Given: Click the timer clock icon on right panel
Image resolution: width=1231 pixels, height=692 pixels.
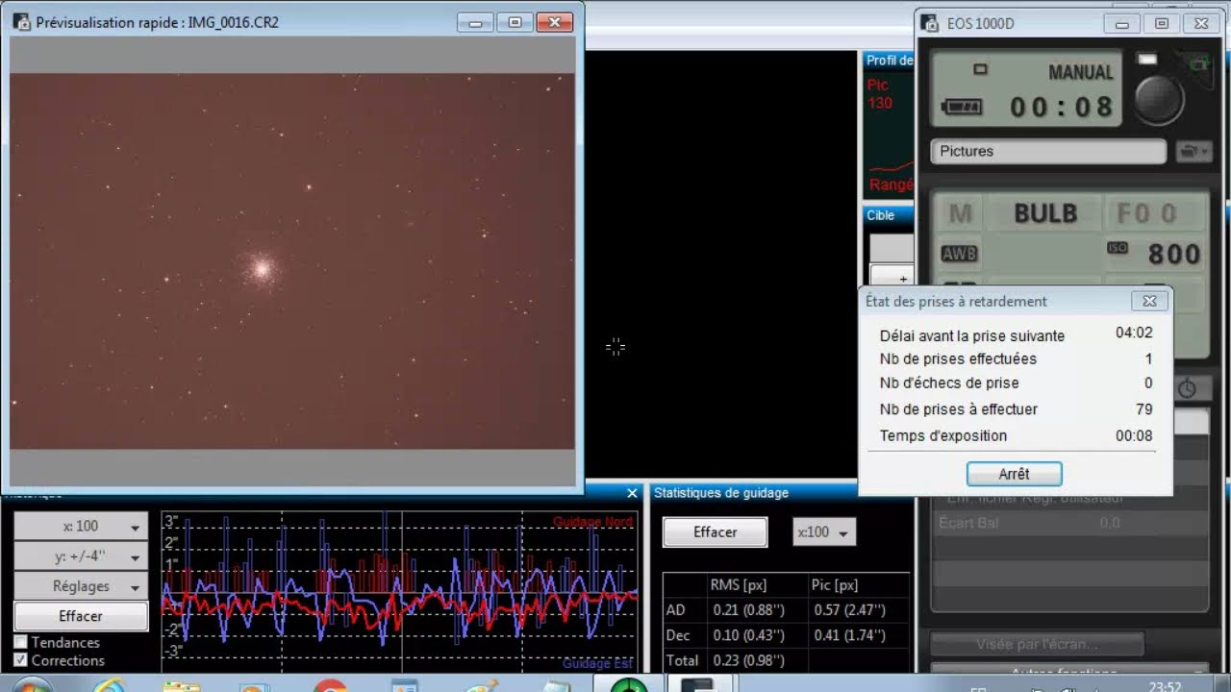Looking at the screenshot, I should pos(1189,388).
